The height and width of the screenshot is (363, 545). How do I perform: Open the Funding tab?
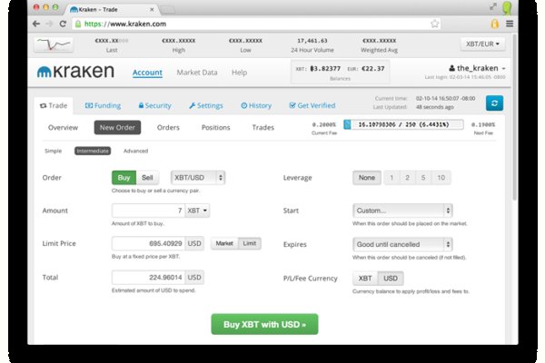click(102, 105)
